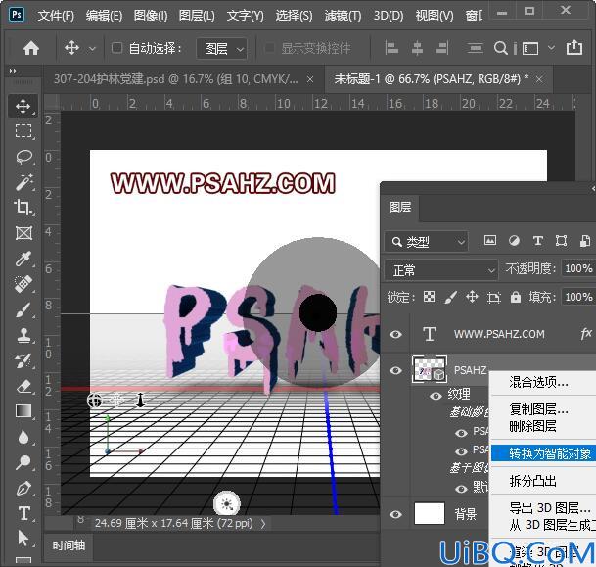The height and width of the screenshot is (567, 596).
Task: Select the Eyedropper tool
Action: tap(23, 259)
